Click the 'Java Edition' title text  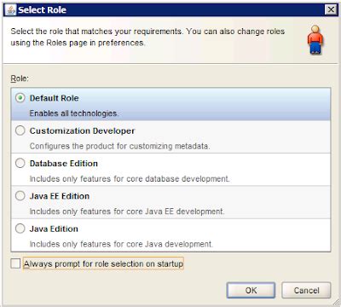(x=54, y=229)
